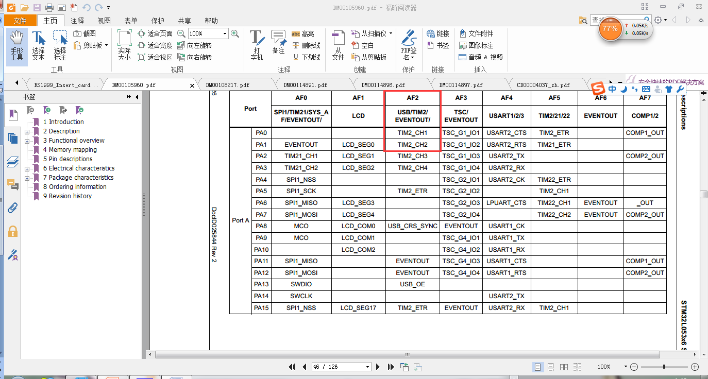This screenshot has height=379, width=708.
Task: Open the Bookmarks panel icon in sidebar
Action: (x=13, y=115)
